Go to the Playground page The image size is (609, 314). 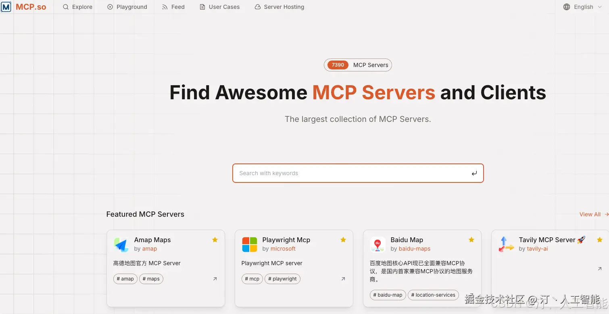tap(127, 7)
